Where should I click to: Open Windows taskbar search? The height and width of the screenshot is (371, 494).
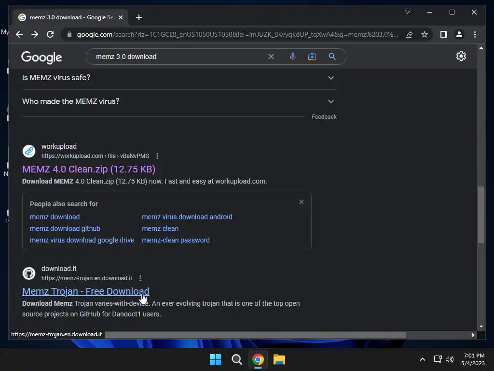(236, 359)
